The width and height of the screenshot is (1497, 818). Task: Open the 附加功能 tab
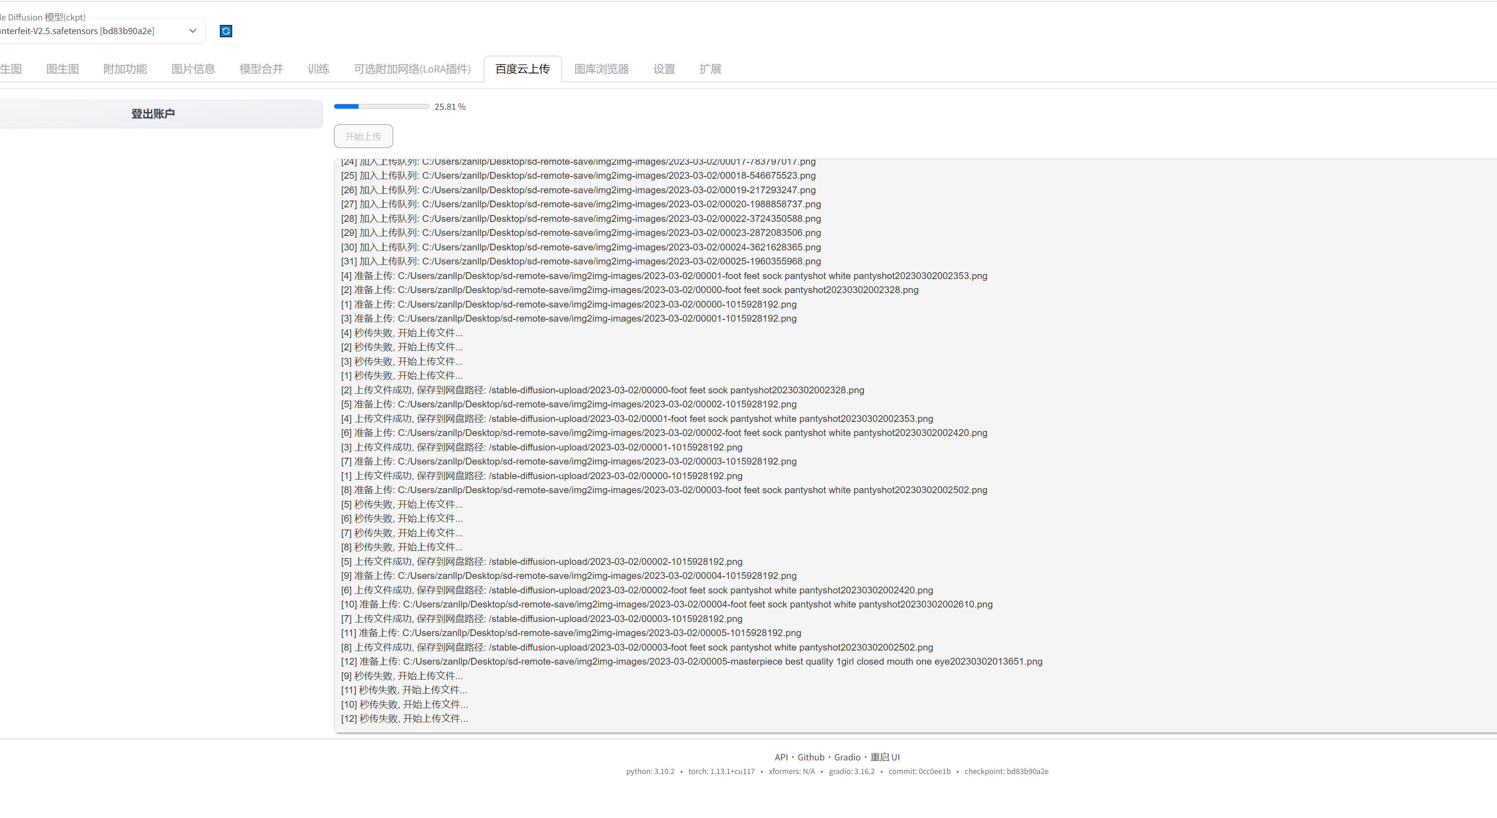[x=125, y=69]
